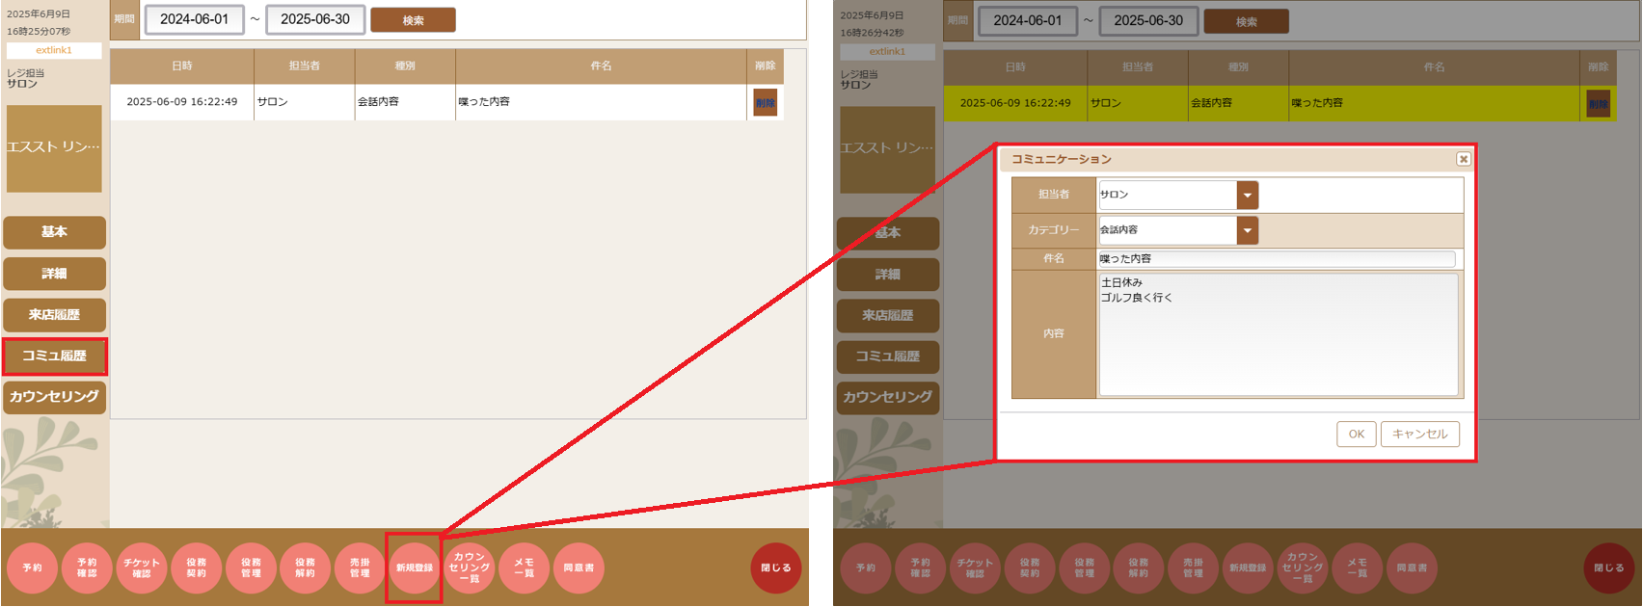Click 予約 round button on left screen
This screenshot has width=1643, height=607.
(32, 567)
